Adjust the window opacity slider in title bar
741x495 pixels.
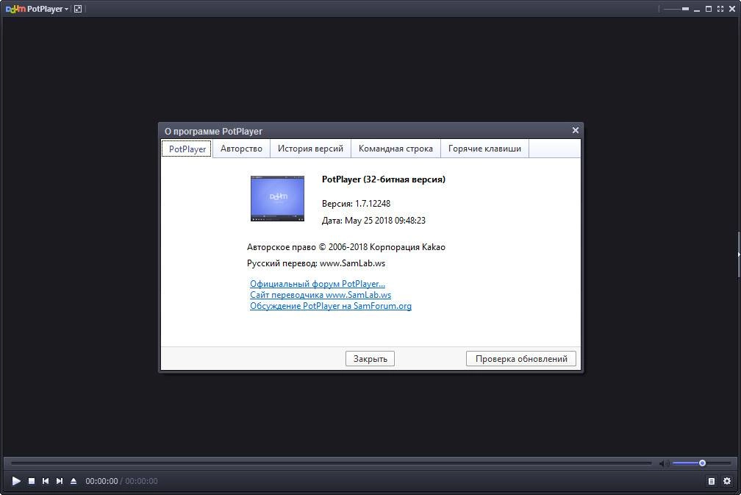pos(676,9)
